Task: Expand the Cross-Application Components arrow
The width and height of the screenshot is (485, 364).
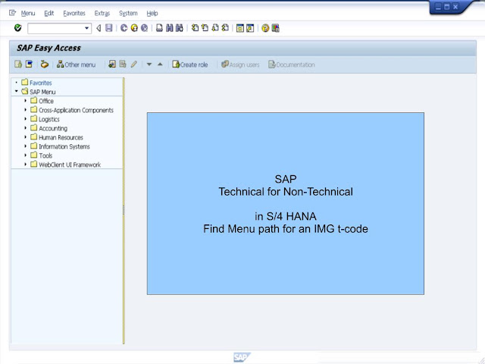Action: 26,109
